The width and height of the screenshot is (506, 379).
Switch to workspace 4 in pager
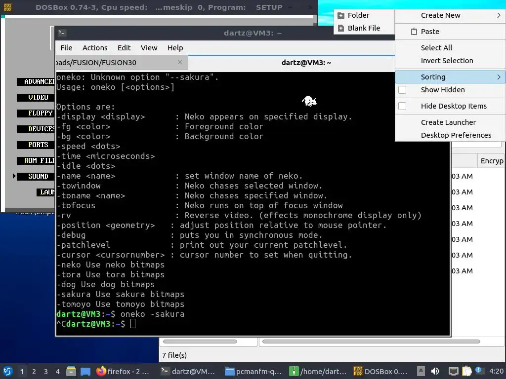pyautogui.click(x=58, y=371)
